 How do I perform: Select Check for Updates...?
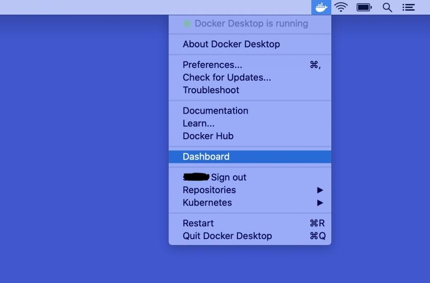pos(250,77)
